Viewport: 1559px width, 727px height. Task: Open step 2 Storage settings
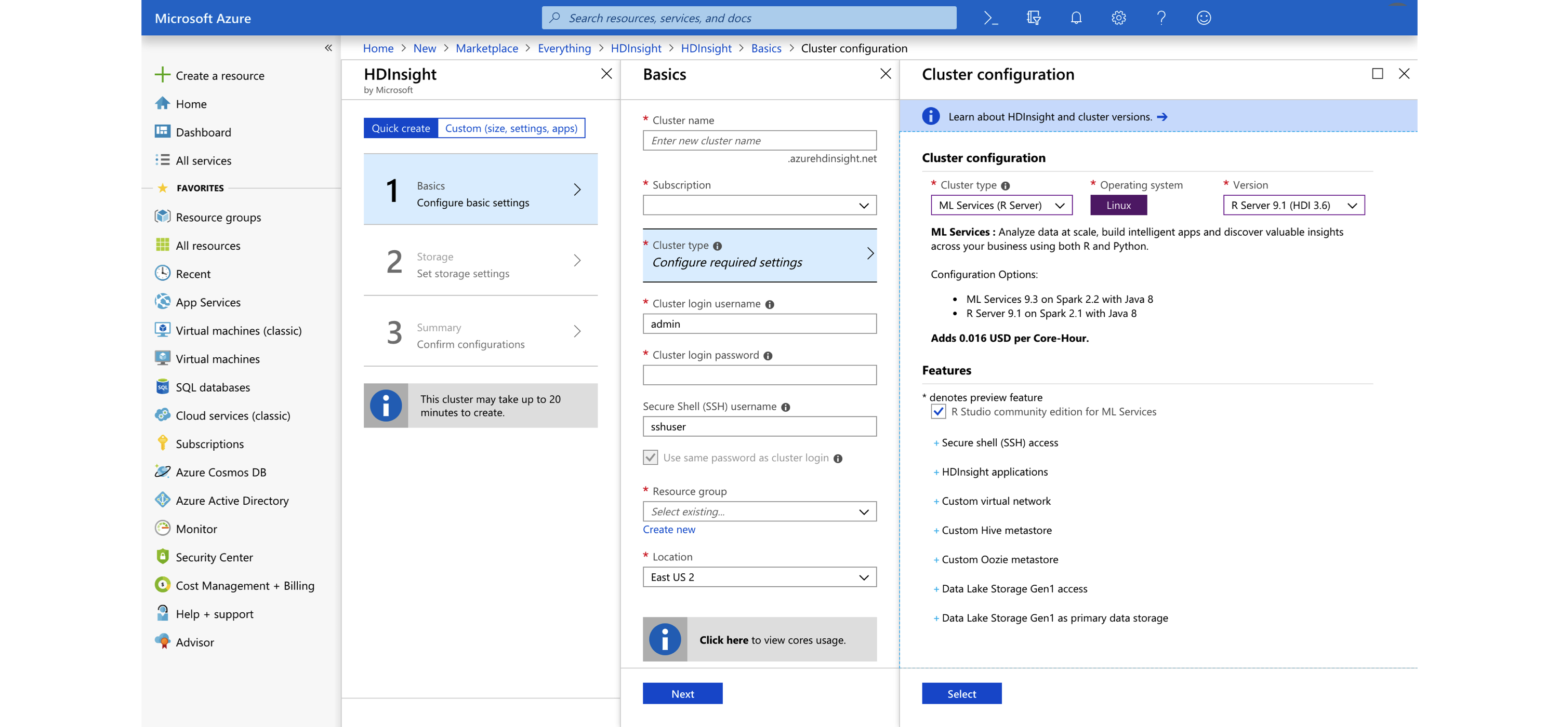481,261
